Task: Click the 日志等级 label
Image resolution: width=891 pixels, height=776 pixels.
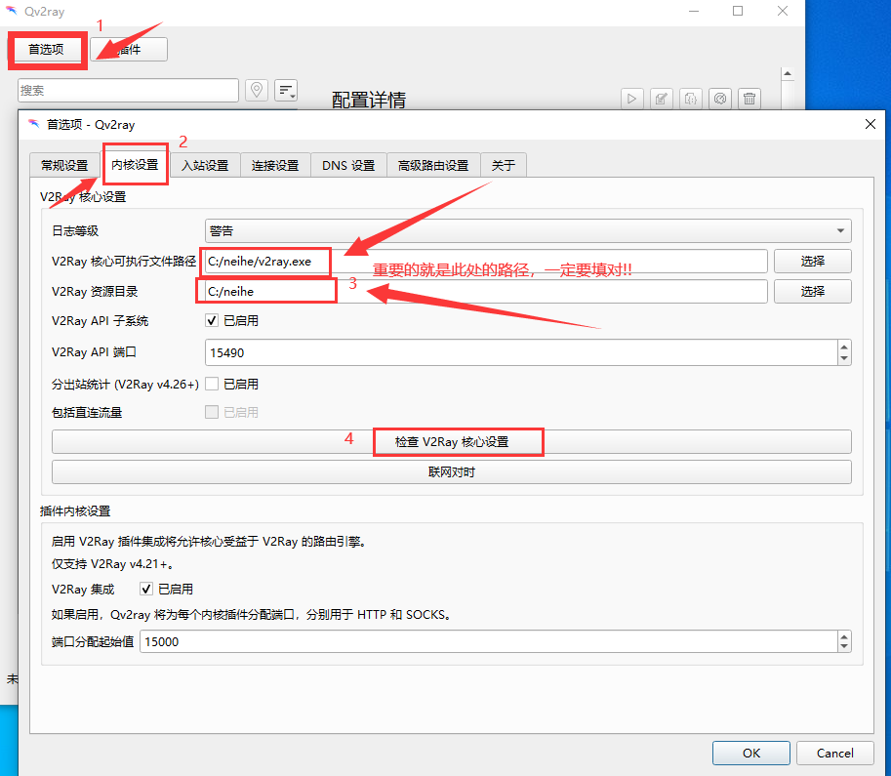Action: pos(75,230)
